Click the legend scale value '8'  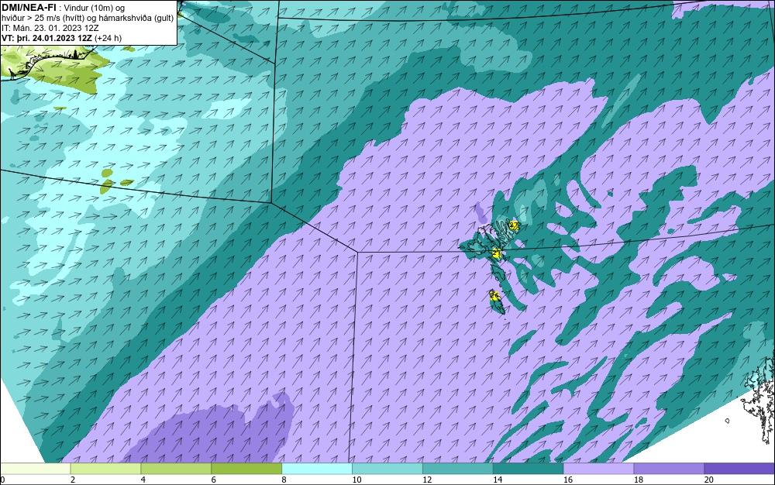click(x=284, y=480)
